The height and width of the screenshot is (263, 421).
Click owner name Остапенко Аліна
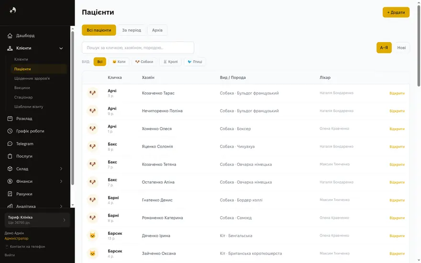click(x=158, y=182)
